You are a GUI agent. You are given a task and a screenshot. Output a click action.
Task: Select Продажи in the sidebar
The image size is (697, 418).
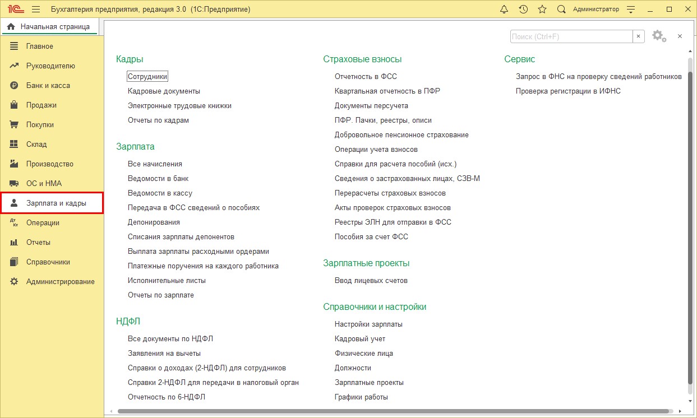click(x=41, y=105)
